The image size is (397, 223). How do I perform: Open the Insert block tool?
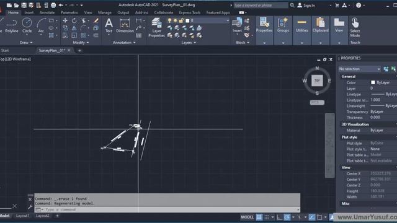237,25
